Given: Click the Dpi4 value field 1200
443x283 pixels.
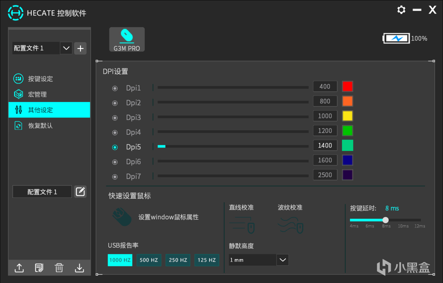Looking at the screenshot, I should click(325, 131).
